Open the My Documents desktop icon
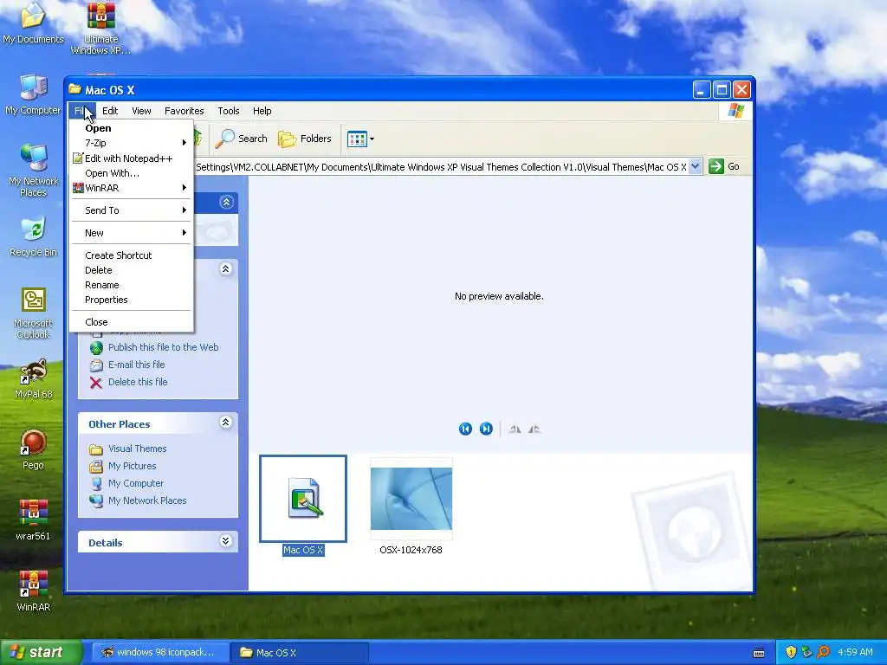Image resolution: width=887 pixels, height=665 pixels. 33,23
